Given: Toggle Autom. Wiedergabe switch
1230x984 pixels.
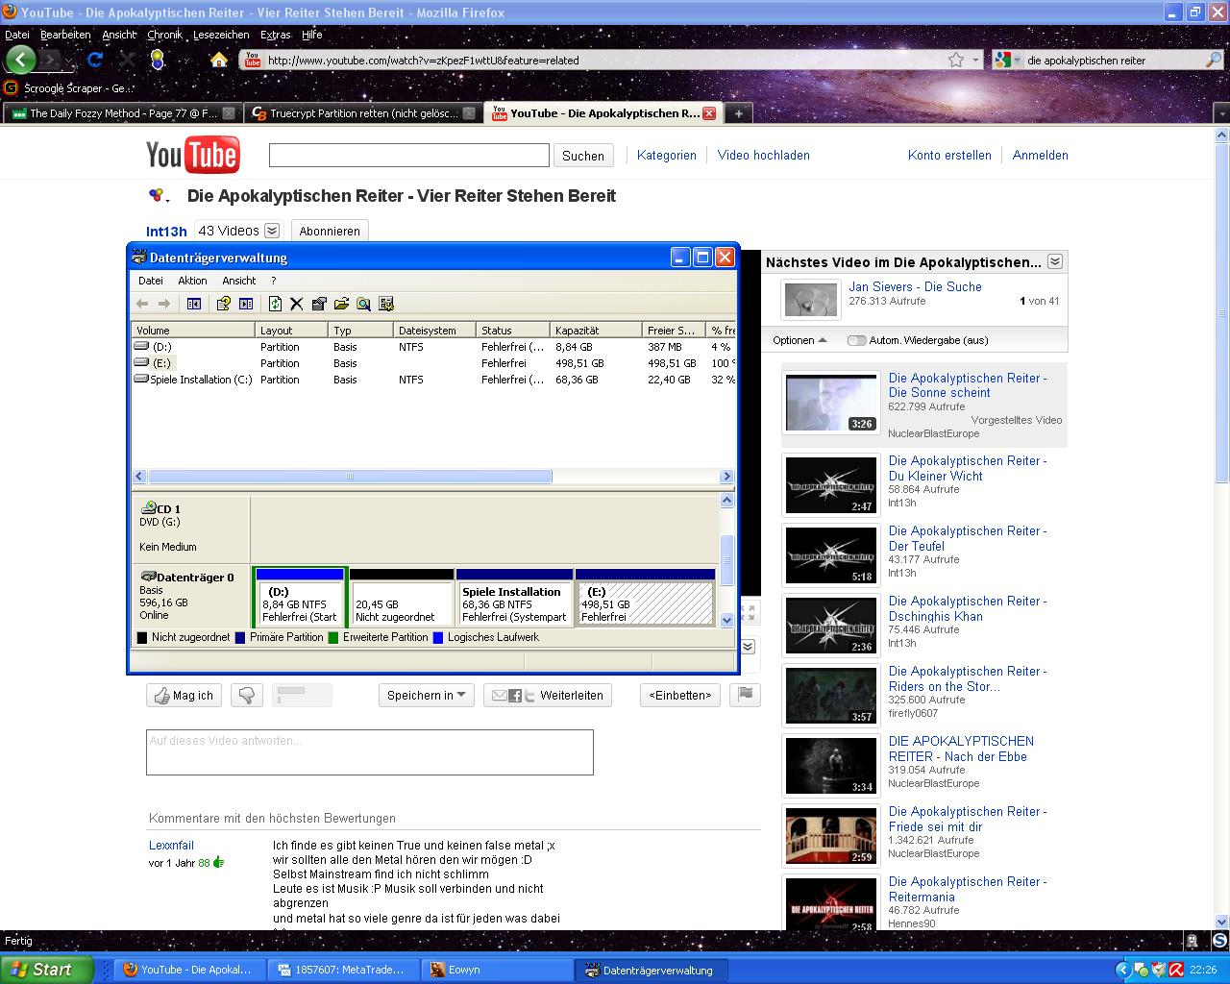Looking at the screenshot, I should tap(856, 340).
